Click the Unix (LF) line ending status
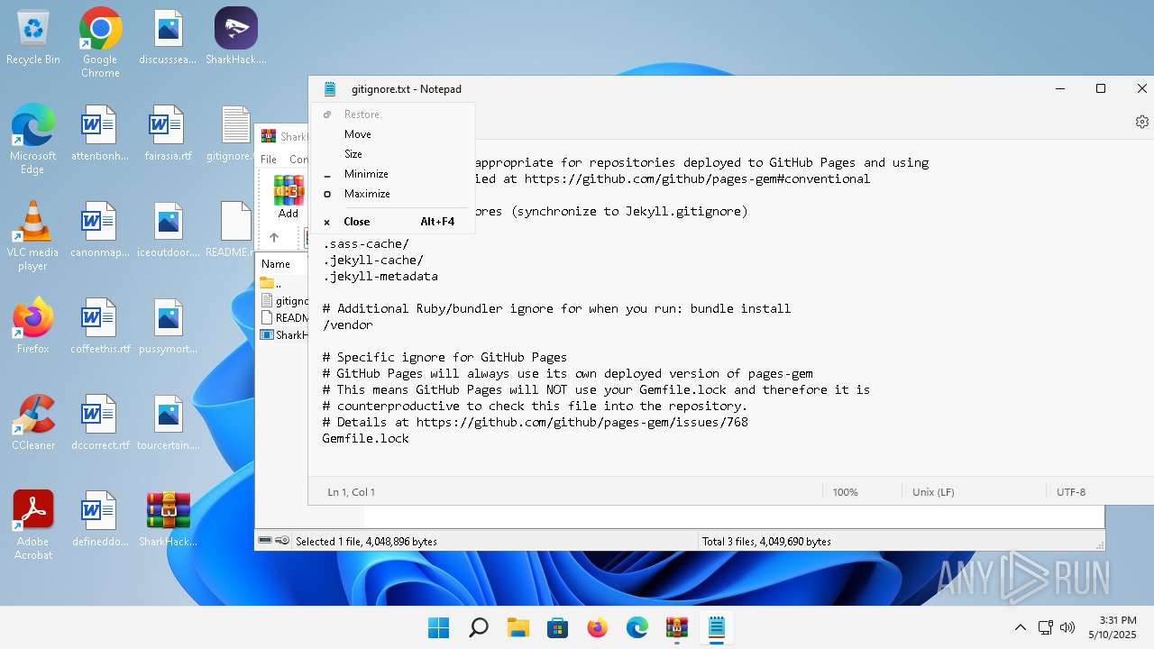The width and height of the screenshot is (1154, 649). pos(933,492)
